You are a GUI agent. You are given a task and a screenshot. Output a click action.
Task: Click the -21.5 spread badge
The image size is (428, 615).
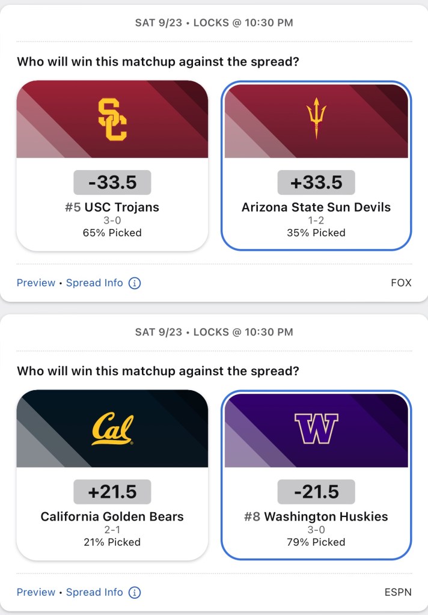click(316, 492)
